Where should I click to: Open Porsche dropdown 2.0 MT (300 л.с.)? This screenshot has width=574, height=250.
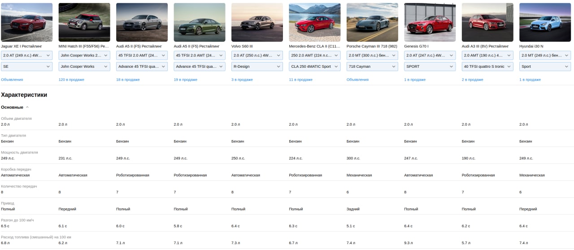372,55
